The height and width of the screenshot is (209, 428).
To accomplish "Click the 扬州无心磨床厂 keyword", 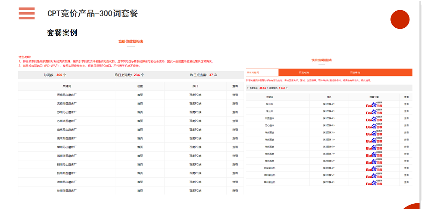I will point(67,165).
